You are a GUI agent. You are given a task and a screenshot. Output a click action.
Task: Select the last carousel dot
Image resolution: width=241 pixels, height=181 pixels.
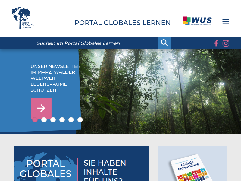coord(80,120)
